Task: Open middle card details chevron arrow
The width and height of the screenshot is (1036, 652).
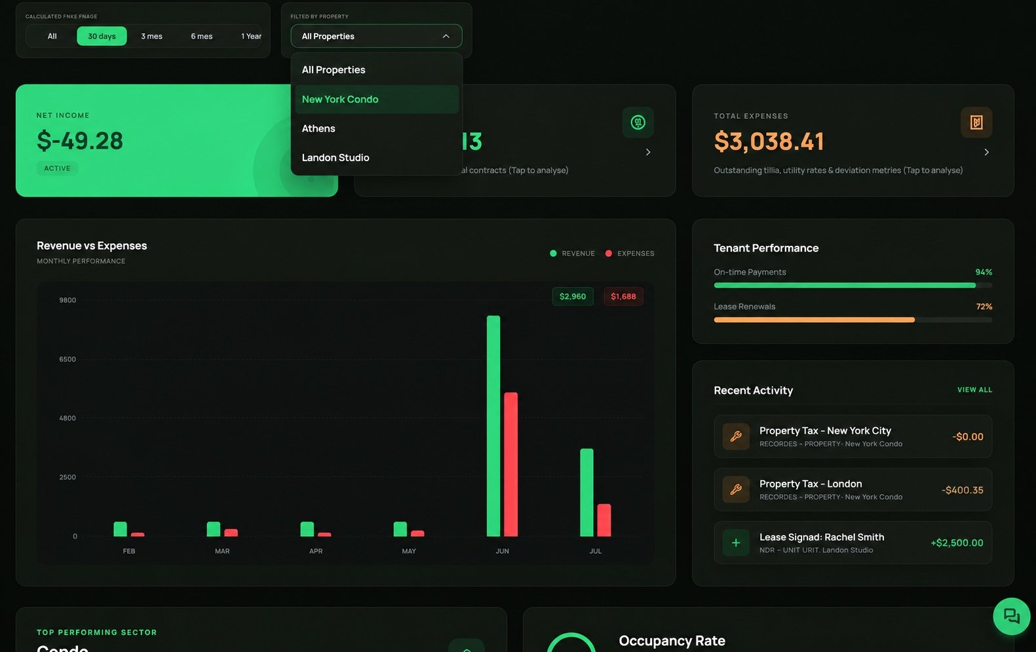Action: (648, 152)
